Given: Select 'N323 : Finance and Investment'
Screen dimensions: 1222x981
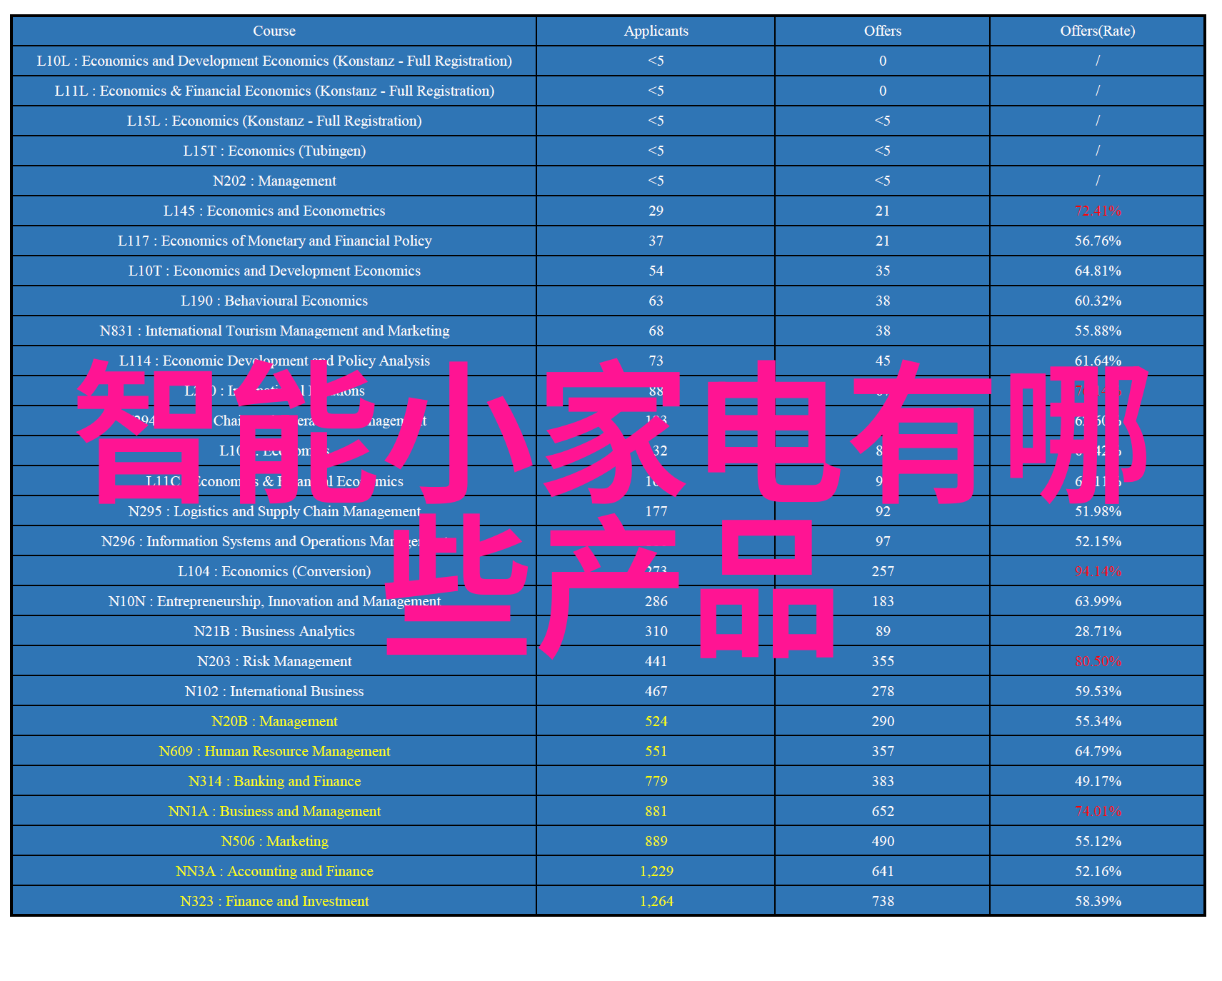Looking at the screenshot, I should point(274,901).
